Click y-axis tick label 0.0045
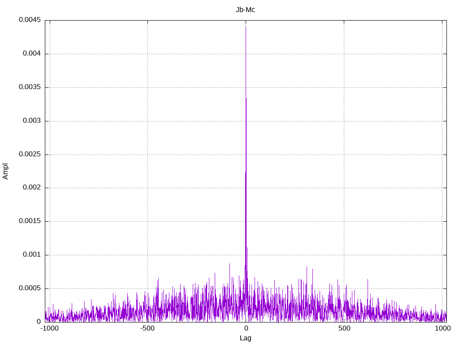The height and width of the screenshot is (344, 459). click(x=30, y=20)
